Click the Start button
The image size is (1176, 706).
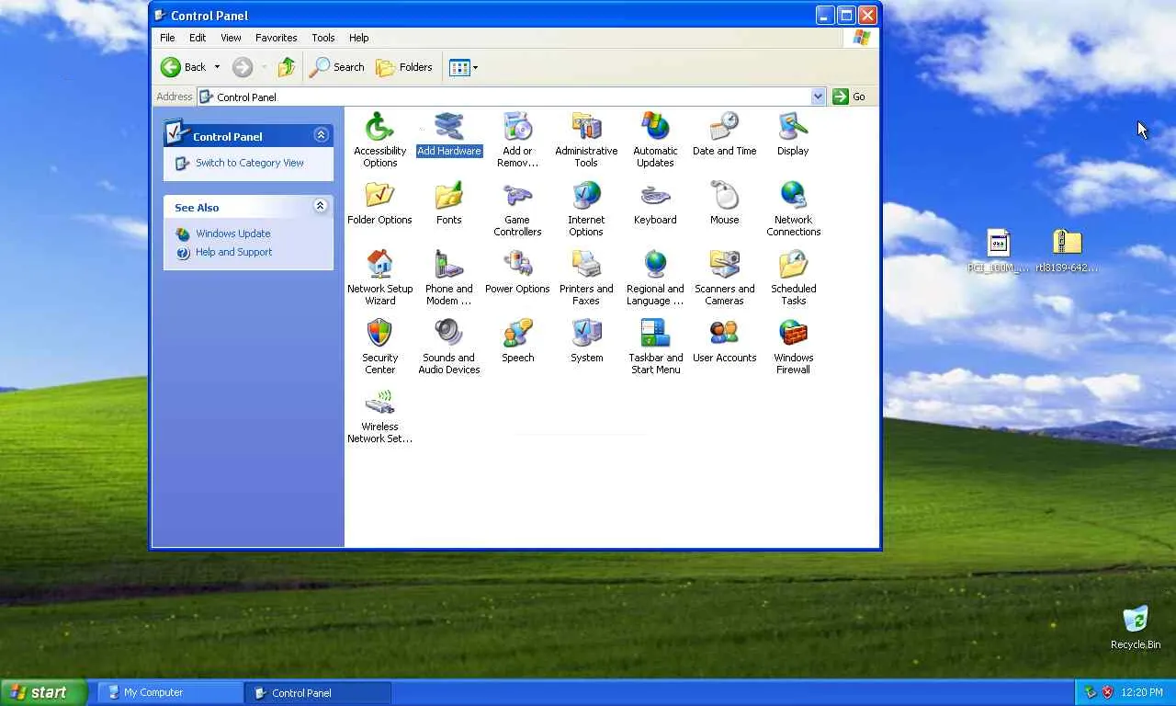43,692
